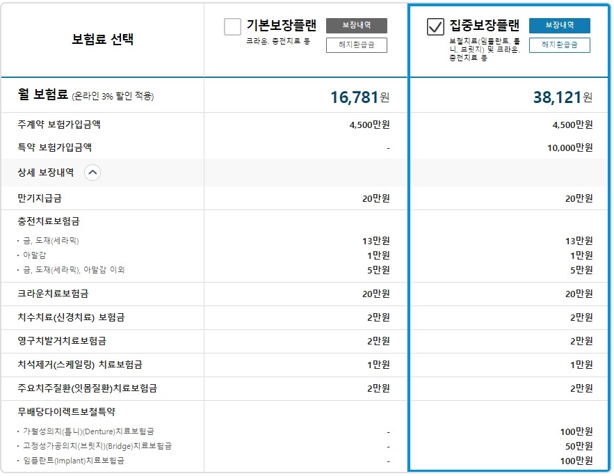Viewport: 614px width, 476px height.
Task: Click the 임플란트(Implant)치료보험금 item
Action: 74,461
